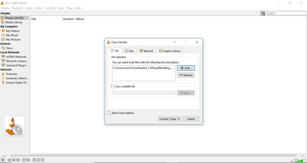Select Podcasts in the Internet sidebar section
This screenshot has height=163, width=307.
pyautogui.click(x=12, y=74)
